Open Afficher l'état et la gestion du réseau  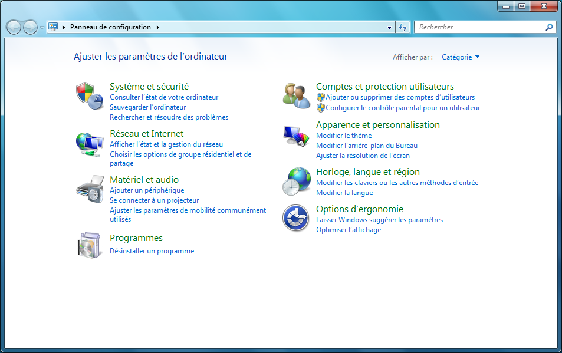click(166, 144)
